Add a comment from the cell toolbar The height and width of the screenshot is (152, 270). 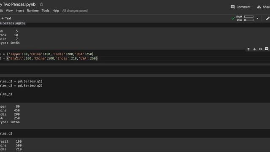(x=267, y=49)
